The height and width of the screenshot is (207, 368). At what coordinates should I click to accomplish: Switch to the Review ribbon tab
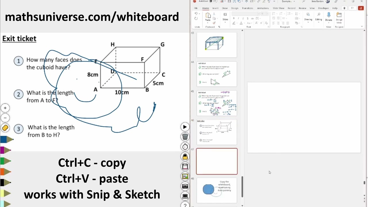pyautogui.click(x=302, y=8)
